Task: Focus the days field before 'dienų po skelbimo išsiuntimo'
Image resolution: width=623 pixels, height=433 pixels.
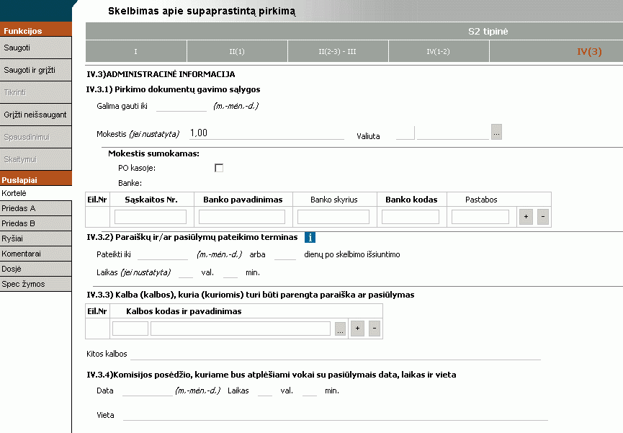Action: 285,254
